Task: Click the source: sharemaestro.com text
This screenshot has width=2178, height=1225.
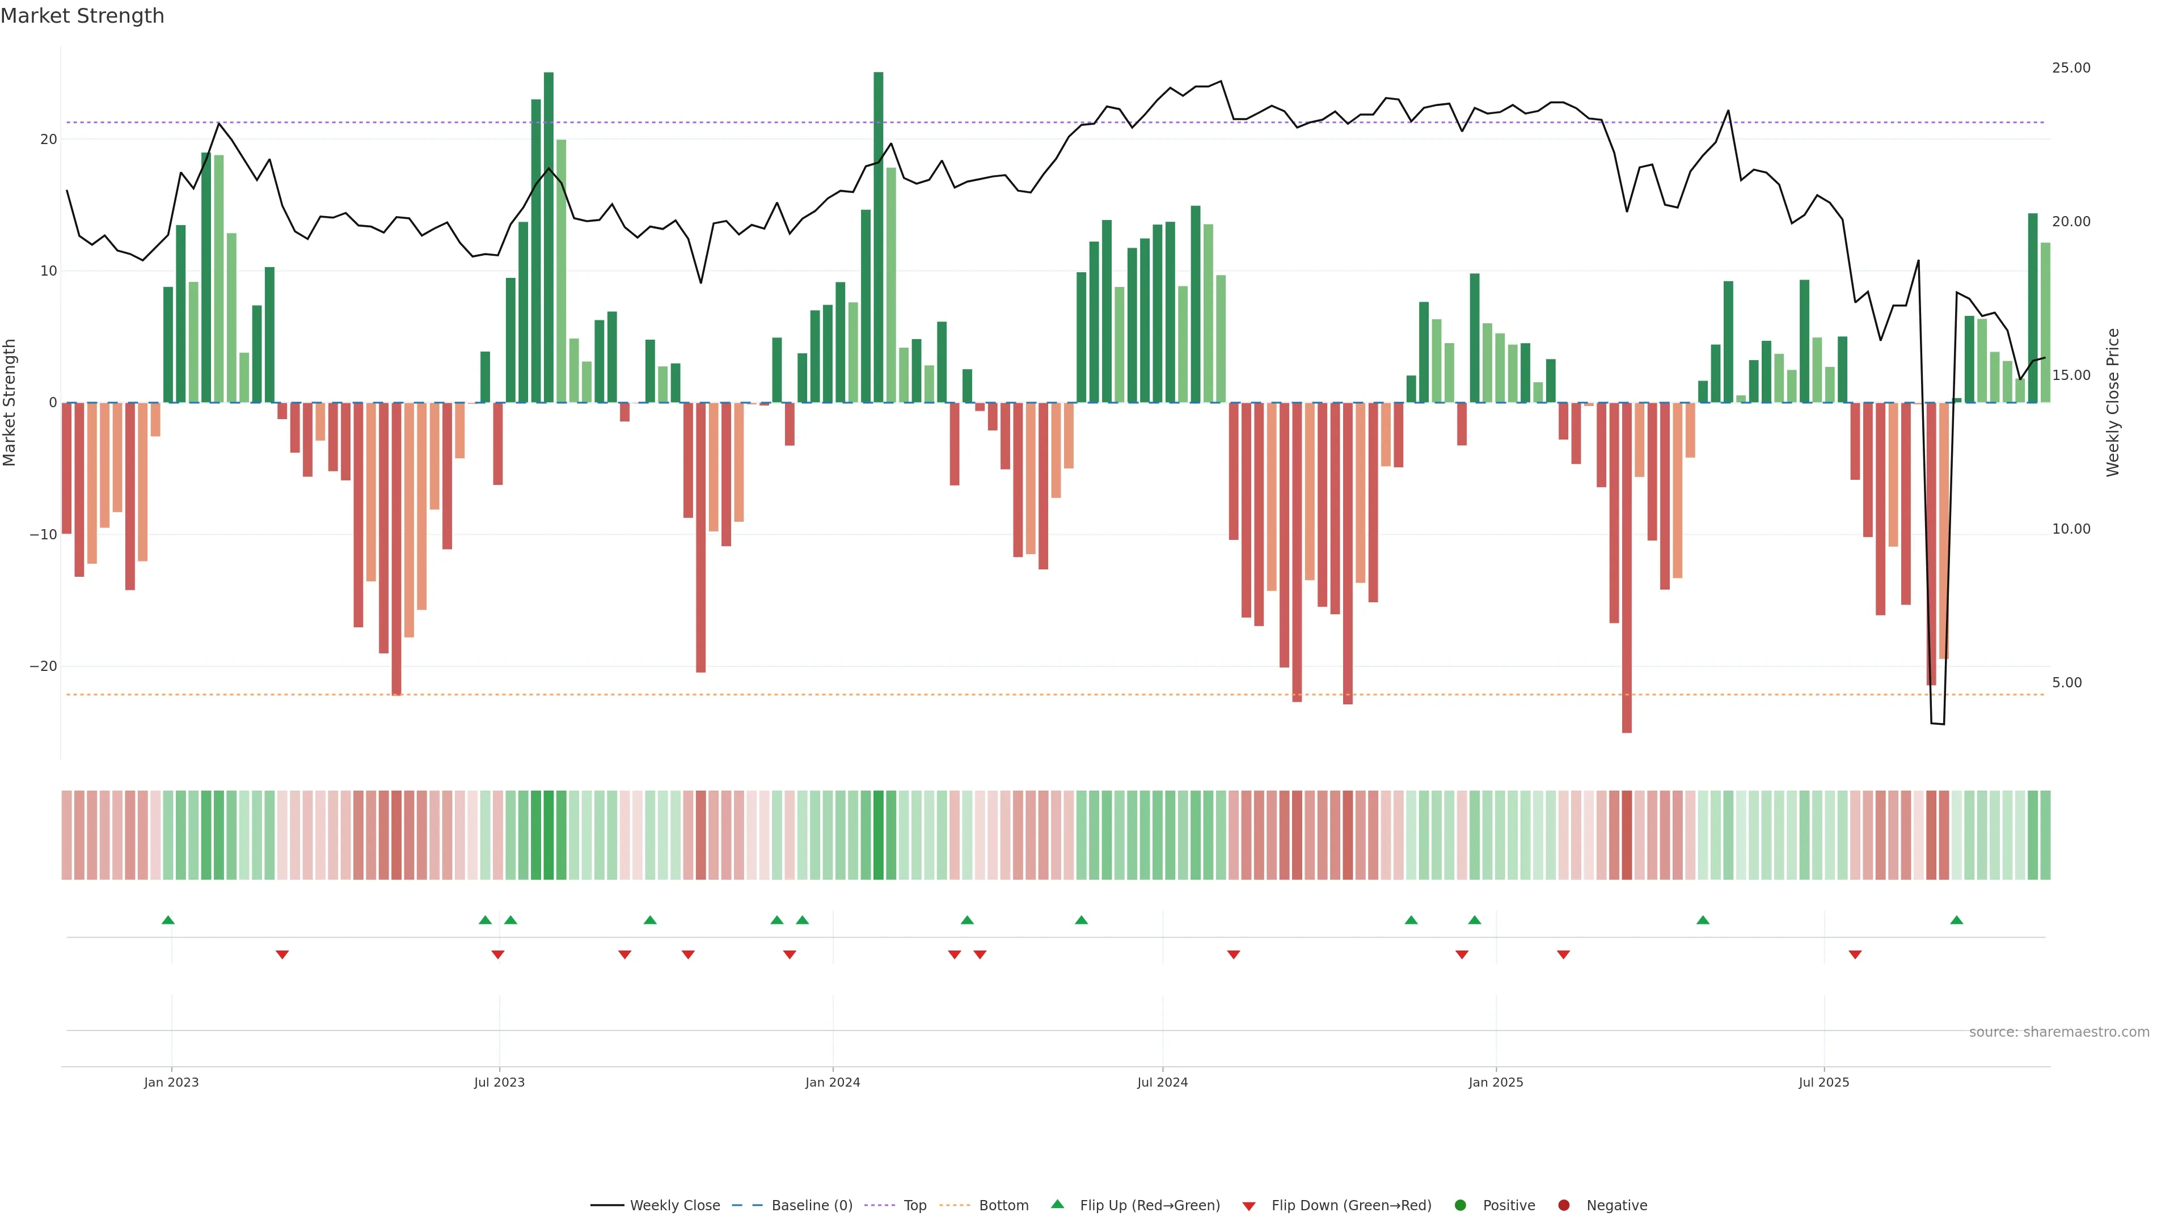Action: coord(2059,1032)
